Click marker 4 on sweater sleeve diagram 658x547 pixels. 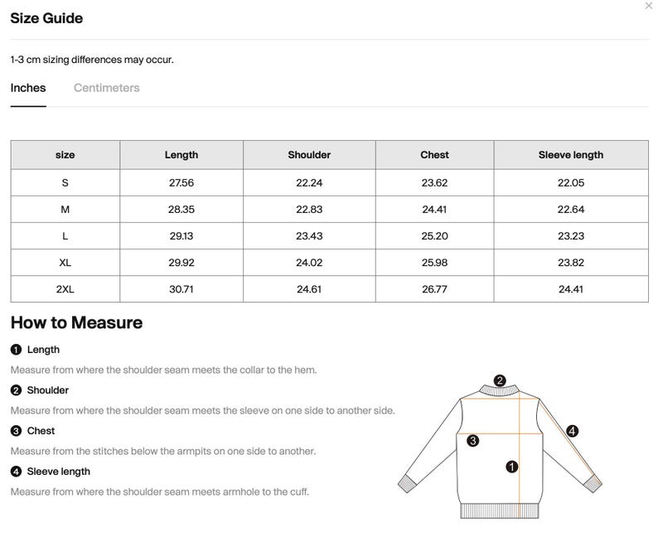573,431
